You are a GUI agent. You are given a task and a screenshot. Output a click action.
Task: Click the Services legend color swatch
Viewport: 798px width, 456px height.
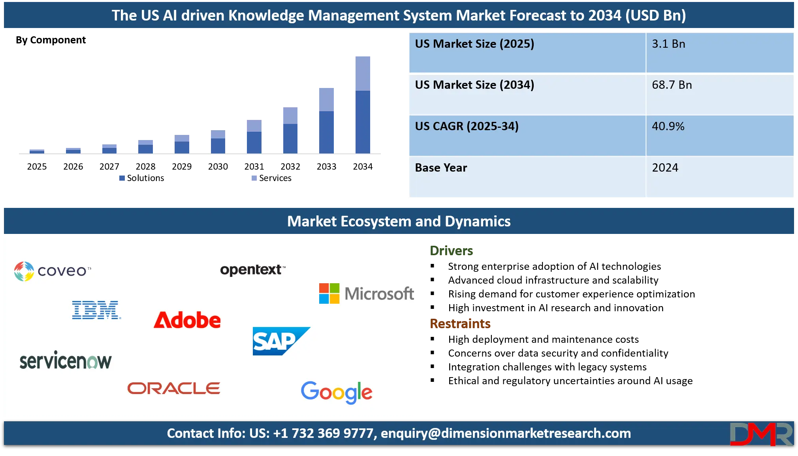point(254,178)
